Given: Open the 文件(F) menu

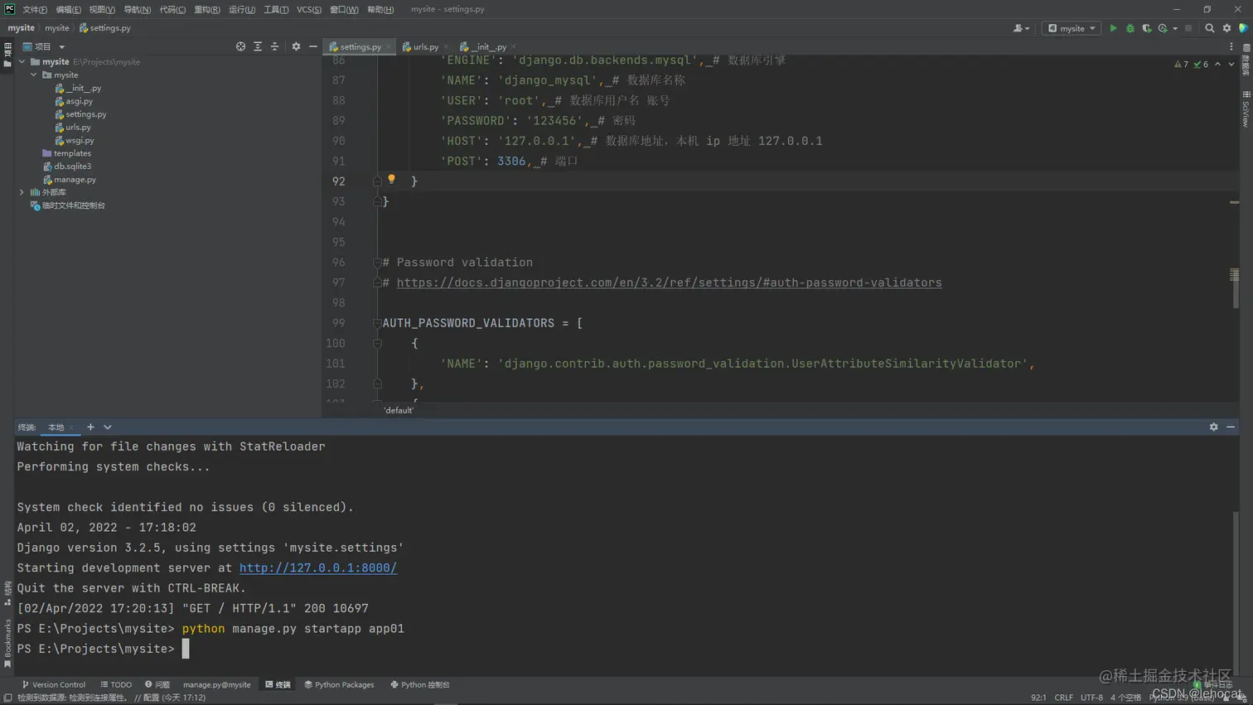Looking at the screenshot, I should click(x=35, y=9).
